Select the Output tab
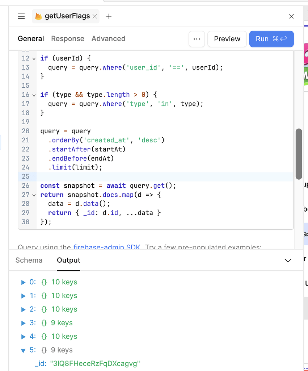The image size is (308, 371). point(68,260)
